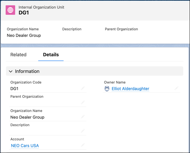Open the Elliot Alderdaughter owner link

click(x=130, y=89)
